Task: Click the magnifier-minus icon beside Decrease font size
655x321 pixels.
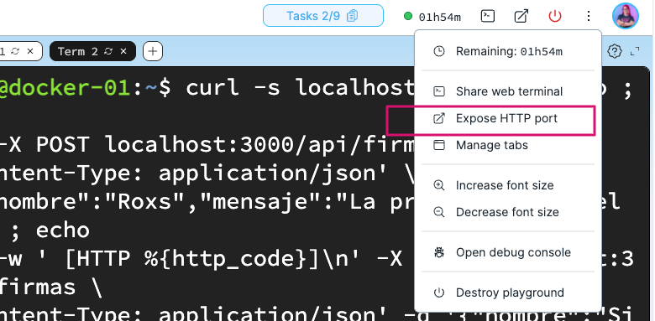Action: [x=438, y=212]
